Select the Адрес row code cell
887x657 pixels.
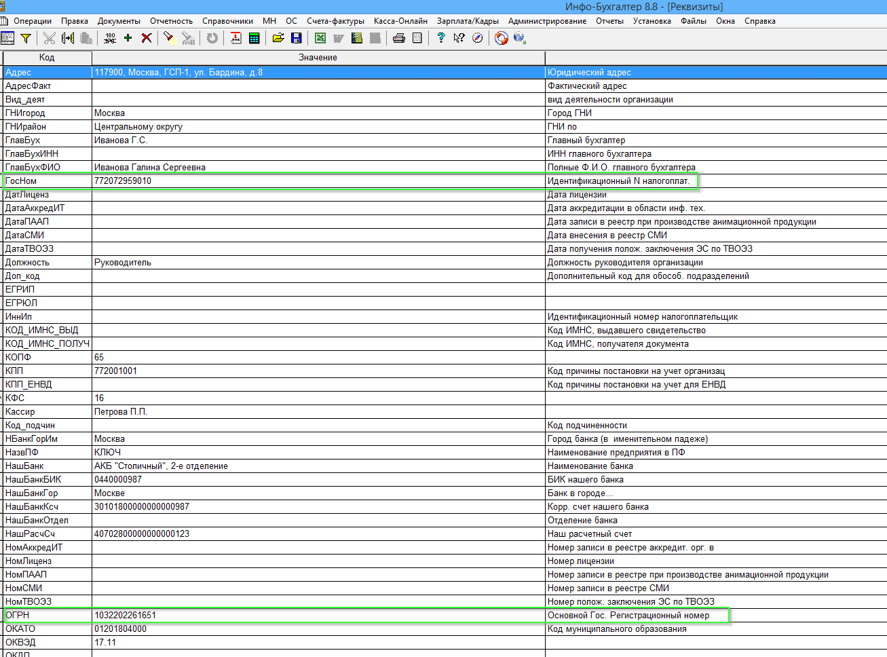click(48, 73)
